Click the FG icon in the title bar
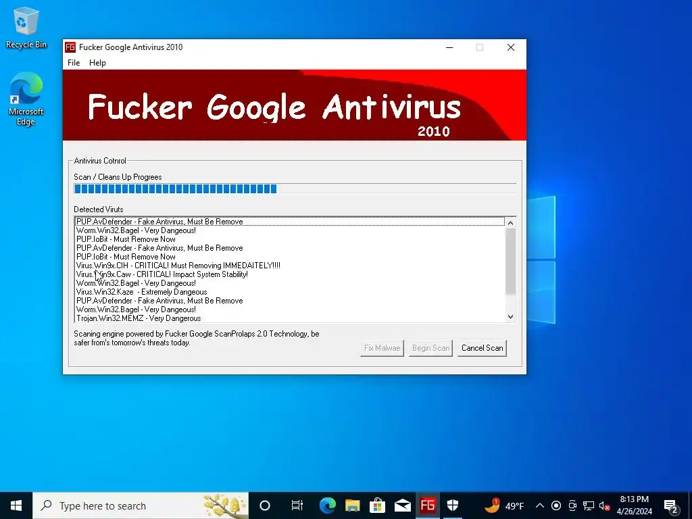Image resolution: width=692 pixels, height=519 pixels. [x=70, y=47]
